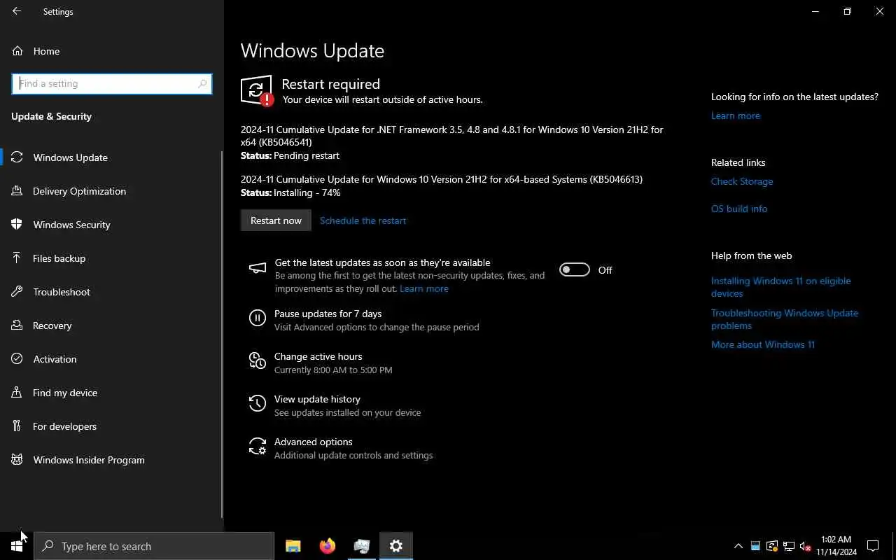This screenshot has width=896, height=560.
Task: Open Windows Security section
Action: point(111,225)
